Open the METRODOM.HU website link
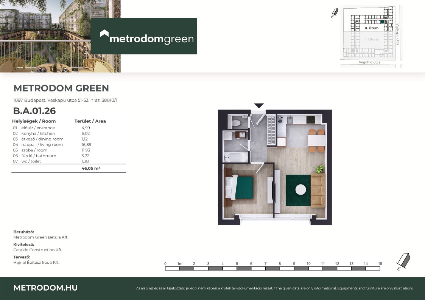Screen dimensions: 425x300 point(45,288)
